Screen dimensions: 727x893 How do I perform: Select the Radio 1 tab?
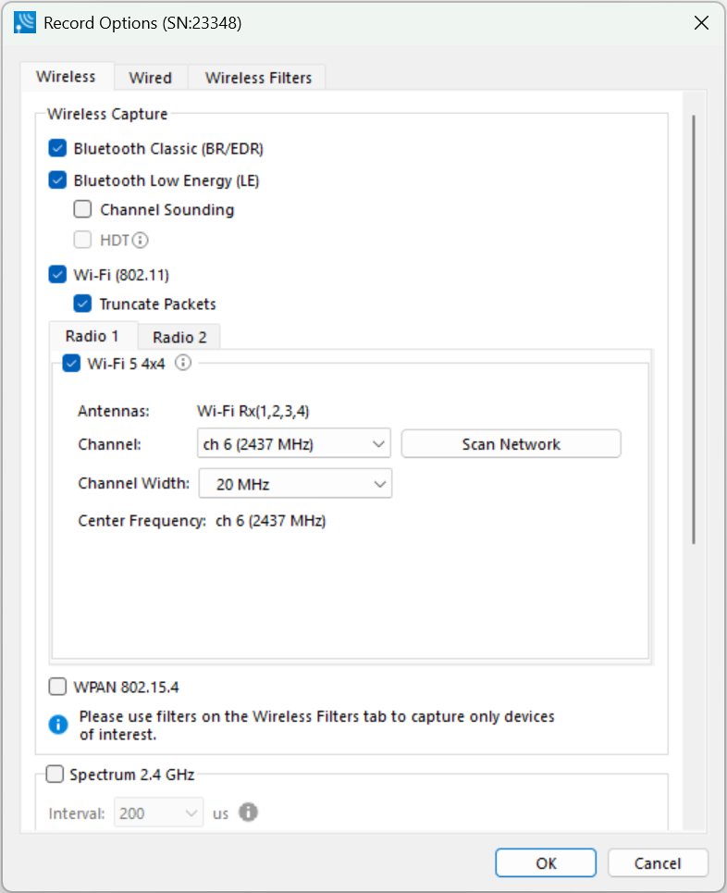[x=92, y=336]
